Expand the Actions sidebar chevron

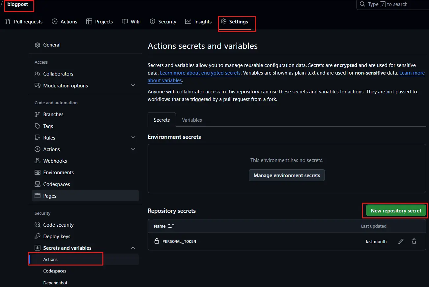133,149
